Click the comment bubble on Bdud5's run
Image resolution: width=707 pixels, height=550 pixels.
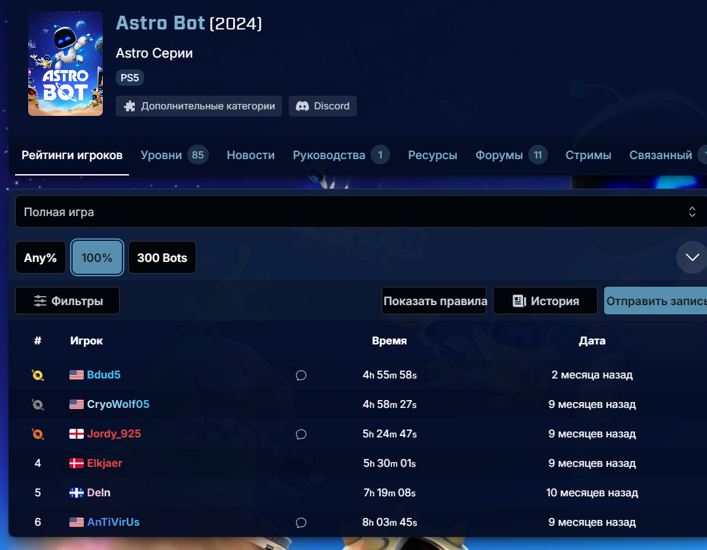tap(301, 375)
